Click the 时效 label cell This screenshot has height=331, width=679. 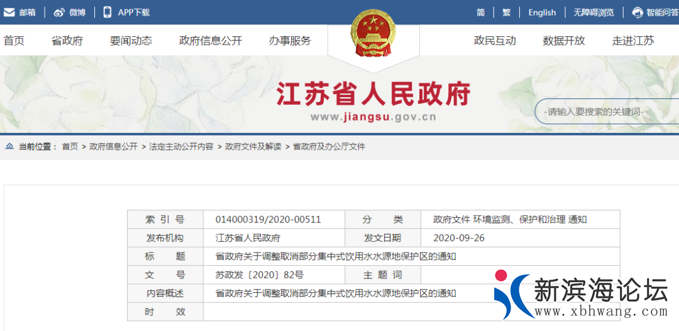(x=165, y=312)
